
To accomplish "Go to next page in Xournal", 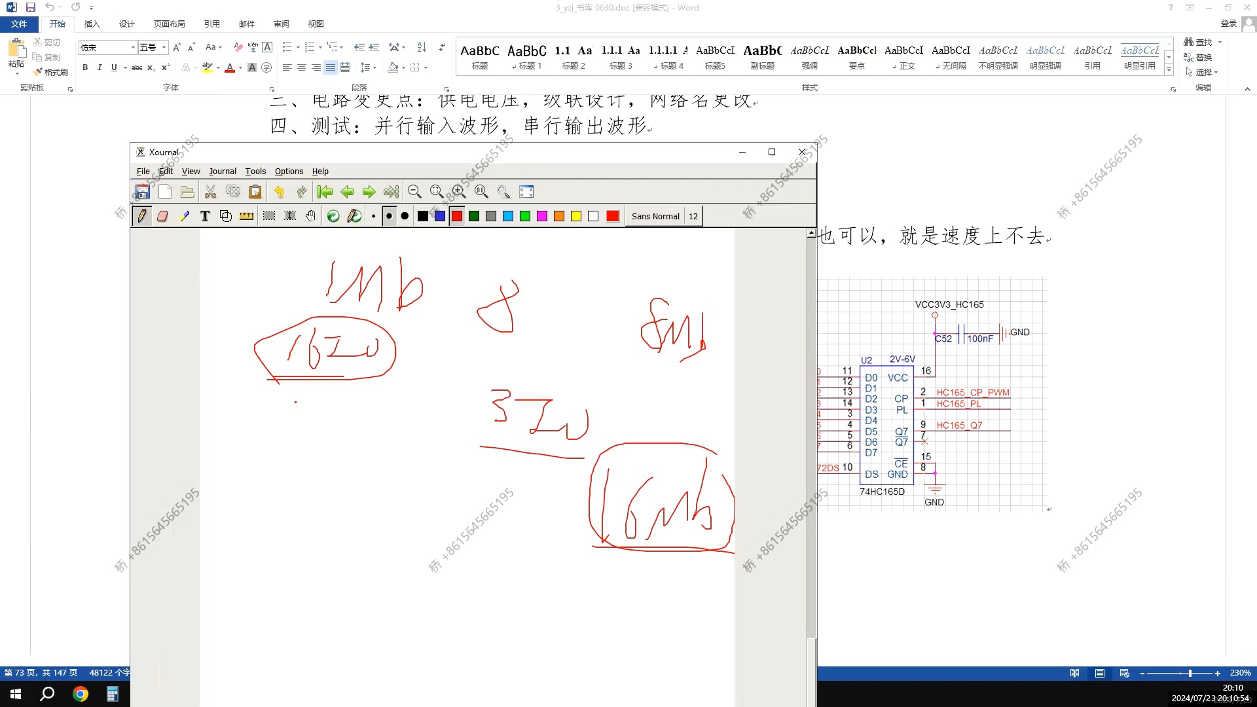I will pos(369,192).
